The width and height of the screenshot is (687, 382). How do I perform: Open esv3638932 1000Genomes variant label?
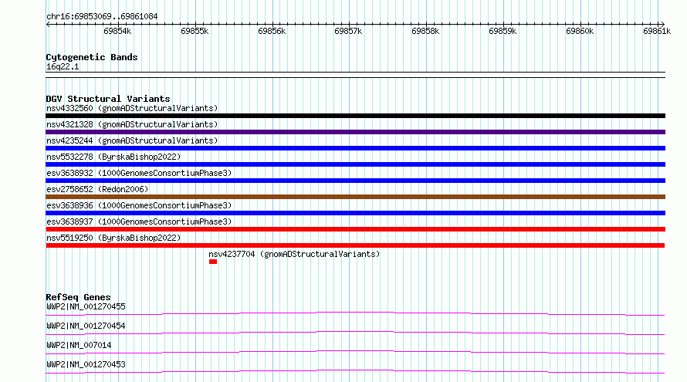point(139,173)
